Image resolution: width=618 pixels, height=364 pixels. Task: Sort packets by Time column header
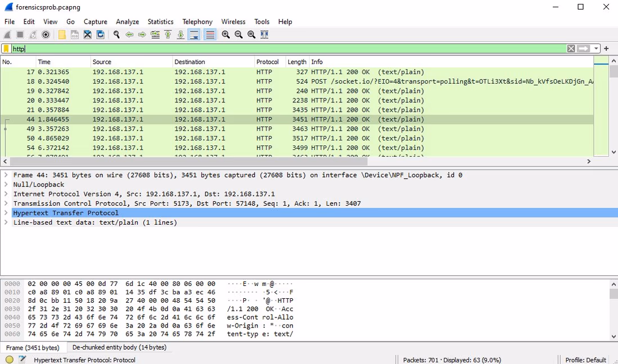click(63, 62)
